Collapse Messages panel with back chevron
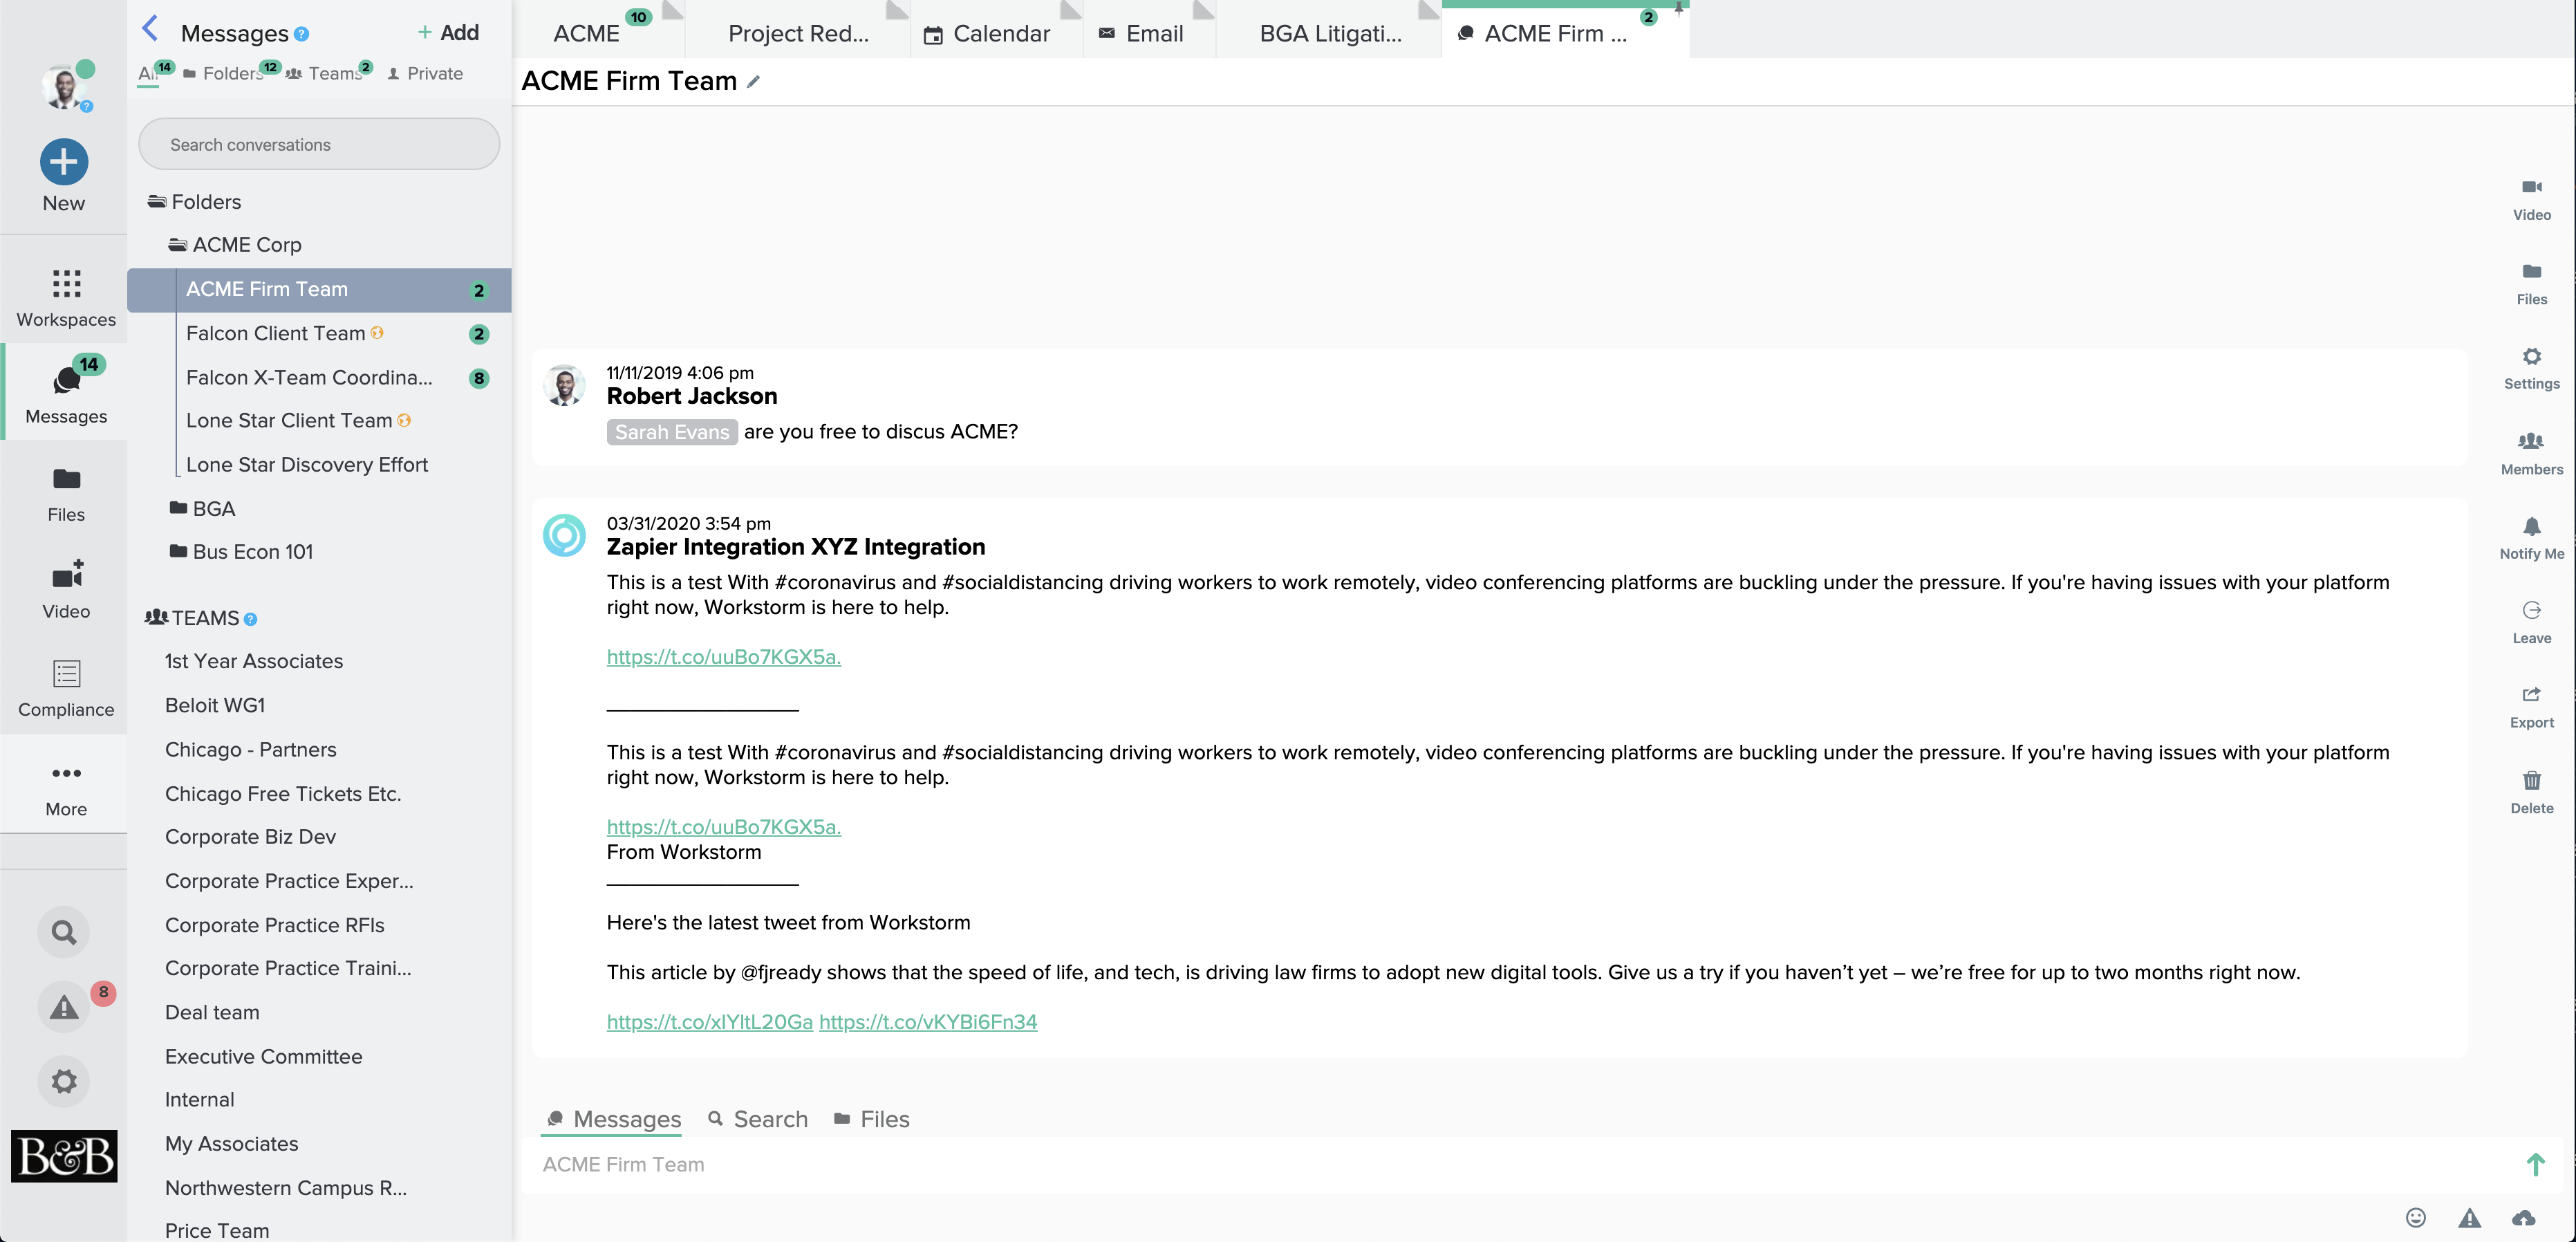2576x1242 pixels. [150, 29]
